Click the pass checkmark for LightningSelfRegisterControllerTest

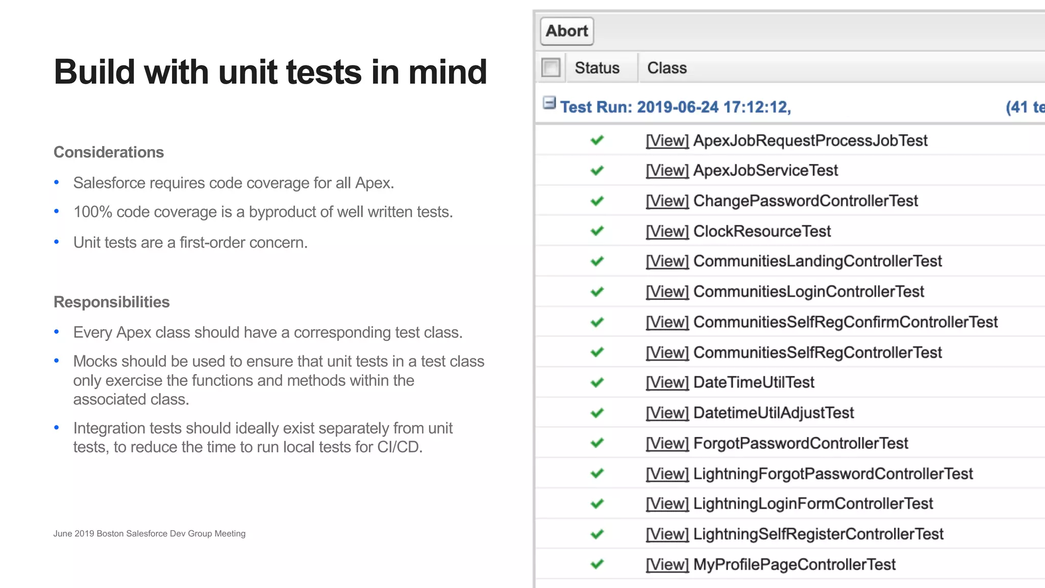tap(597, 534)
